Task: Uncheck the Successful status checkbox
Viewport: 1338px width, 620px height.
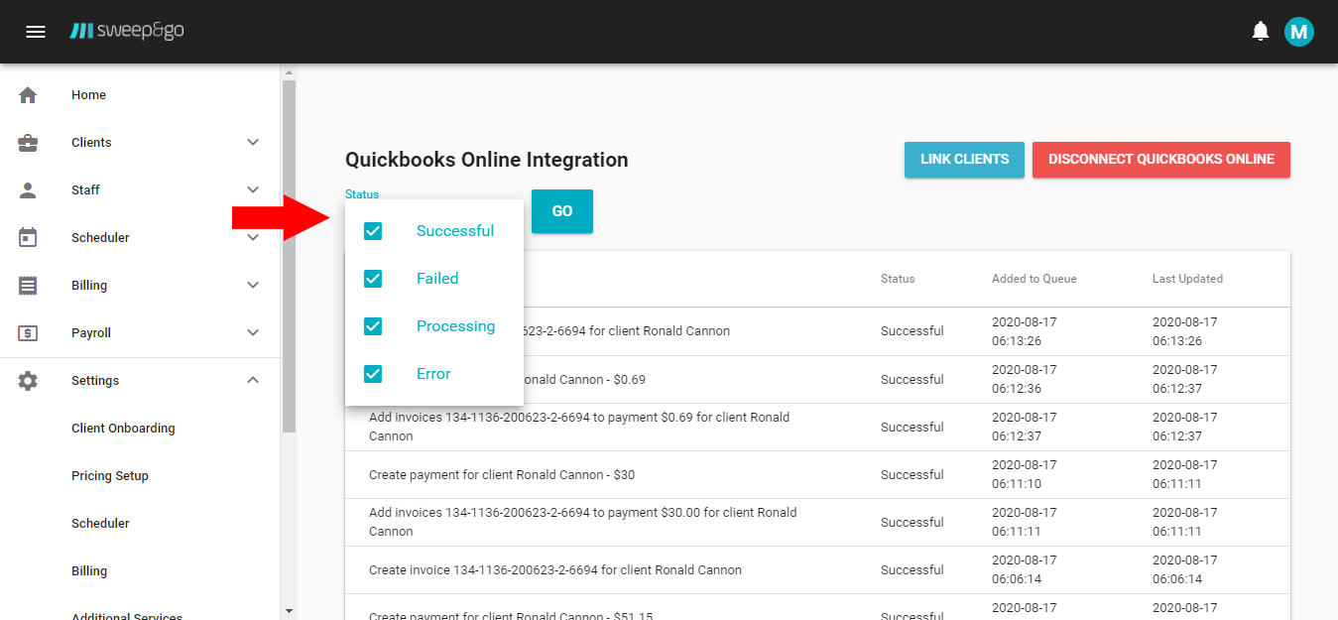Action: click(372, 230)
